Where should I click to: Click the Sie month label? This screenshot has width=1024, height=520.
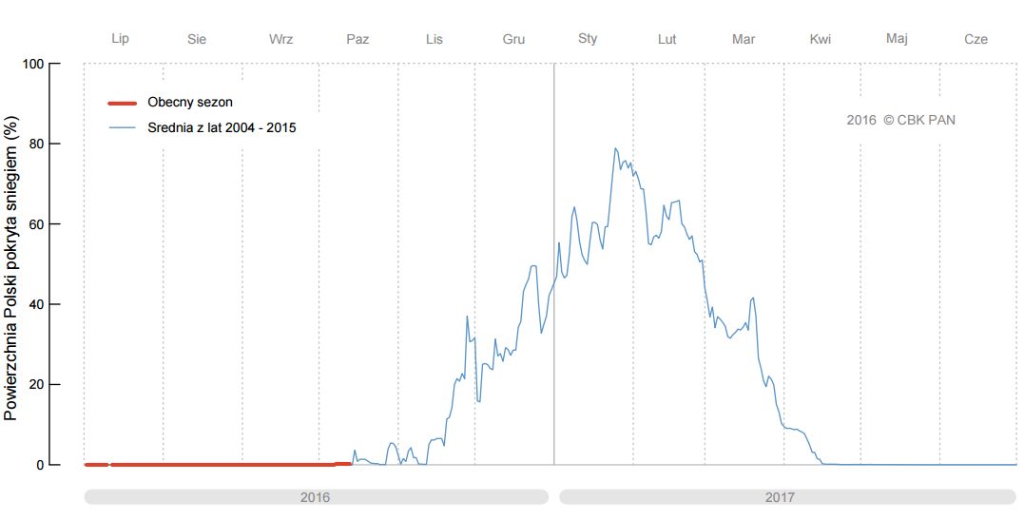(198, 39)
